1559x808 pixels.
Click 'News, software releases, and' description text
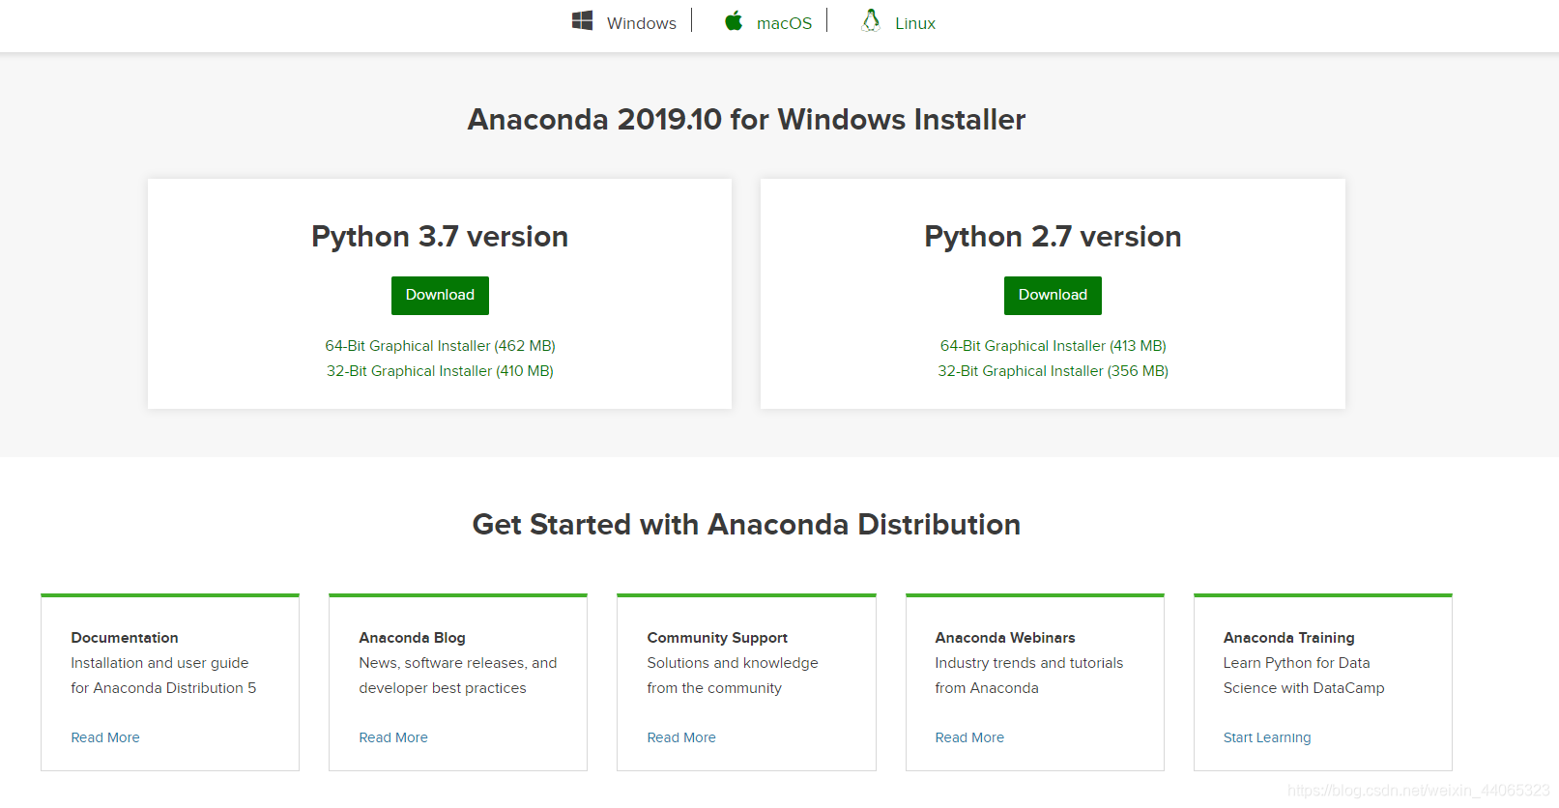457,663
